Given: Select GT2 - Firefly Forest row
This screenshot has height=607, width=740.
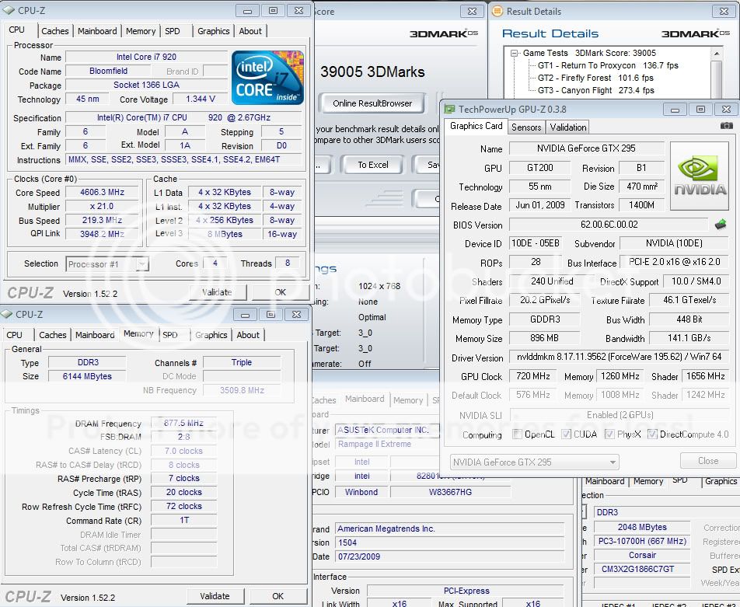Looking at the screenshot, I should (595, 78).
